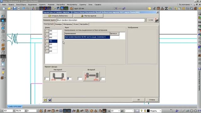201x113 pixels.
Task: Click the New document icon in toolbar
Action: (x=3, y=8)
